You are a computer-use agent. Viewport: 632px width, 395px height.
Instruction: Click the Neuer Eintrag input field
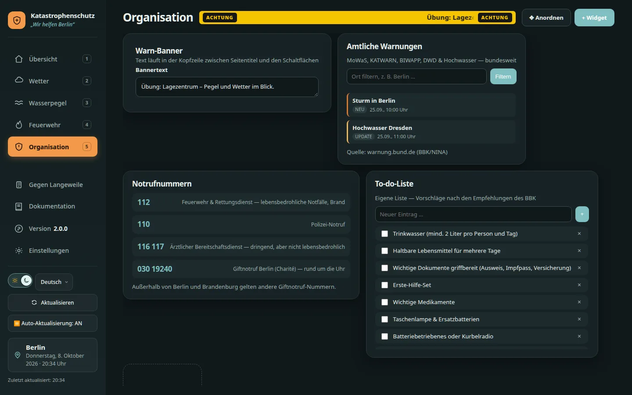click(473, 214)
